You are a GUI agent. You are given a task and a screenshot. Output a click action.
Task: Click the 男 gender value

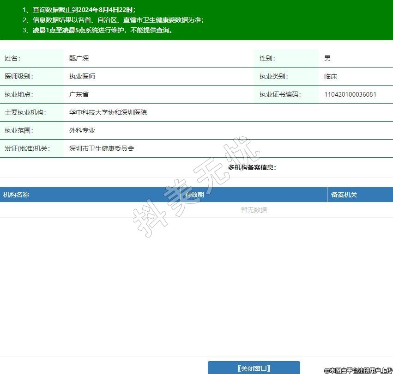click(327, 58)
